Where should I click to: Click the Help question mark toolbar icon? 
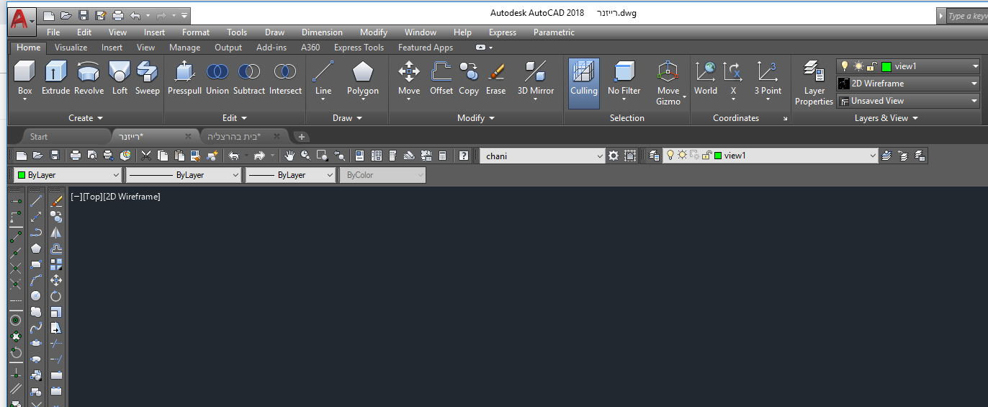click(x=464, y=155)
